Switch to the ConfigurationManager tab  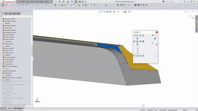tap(10, 14)
